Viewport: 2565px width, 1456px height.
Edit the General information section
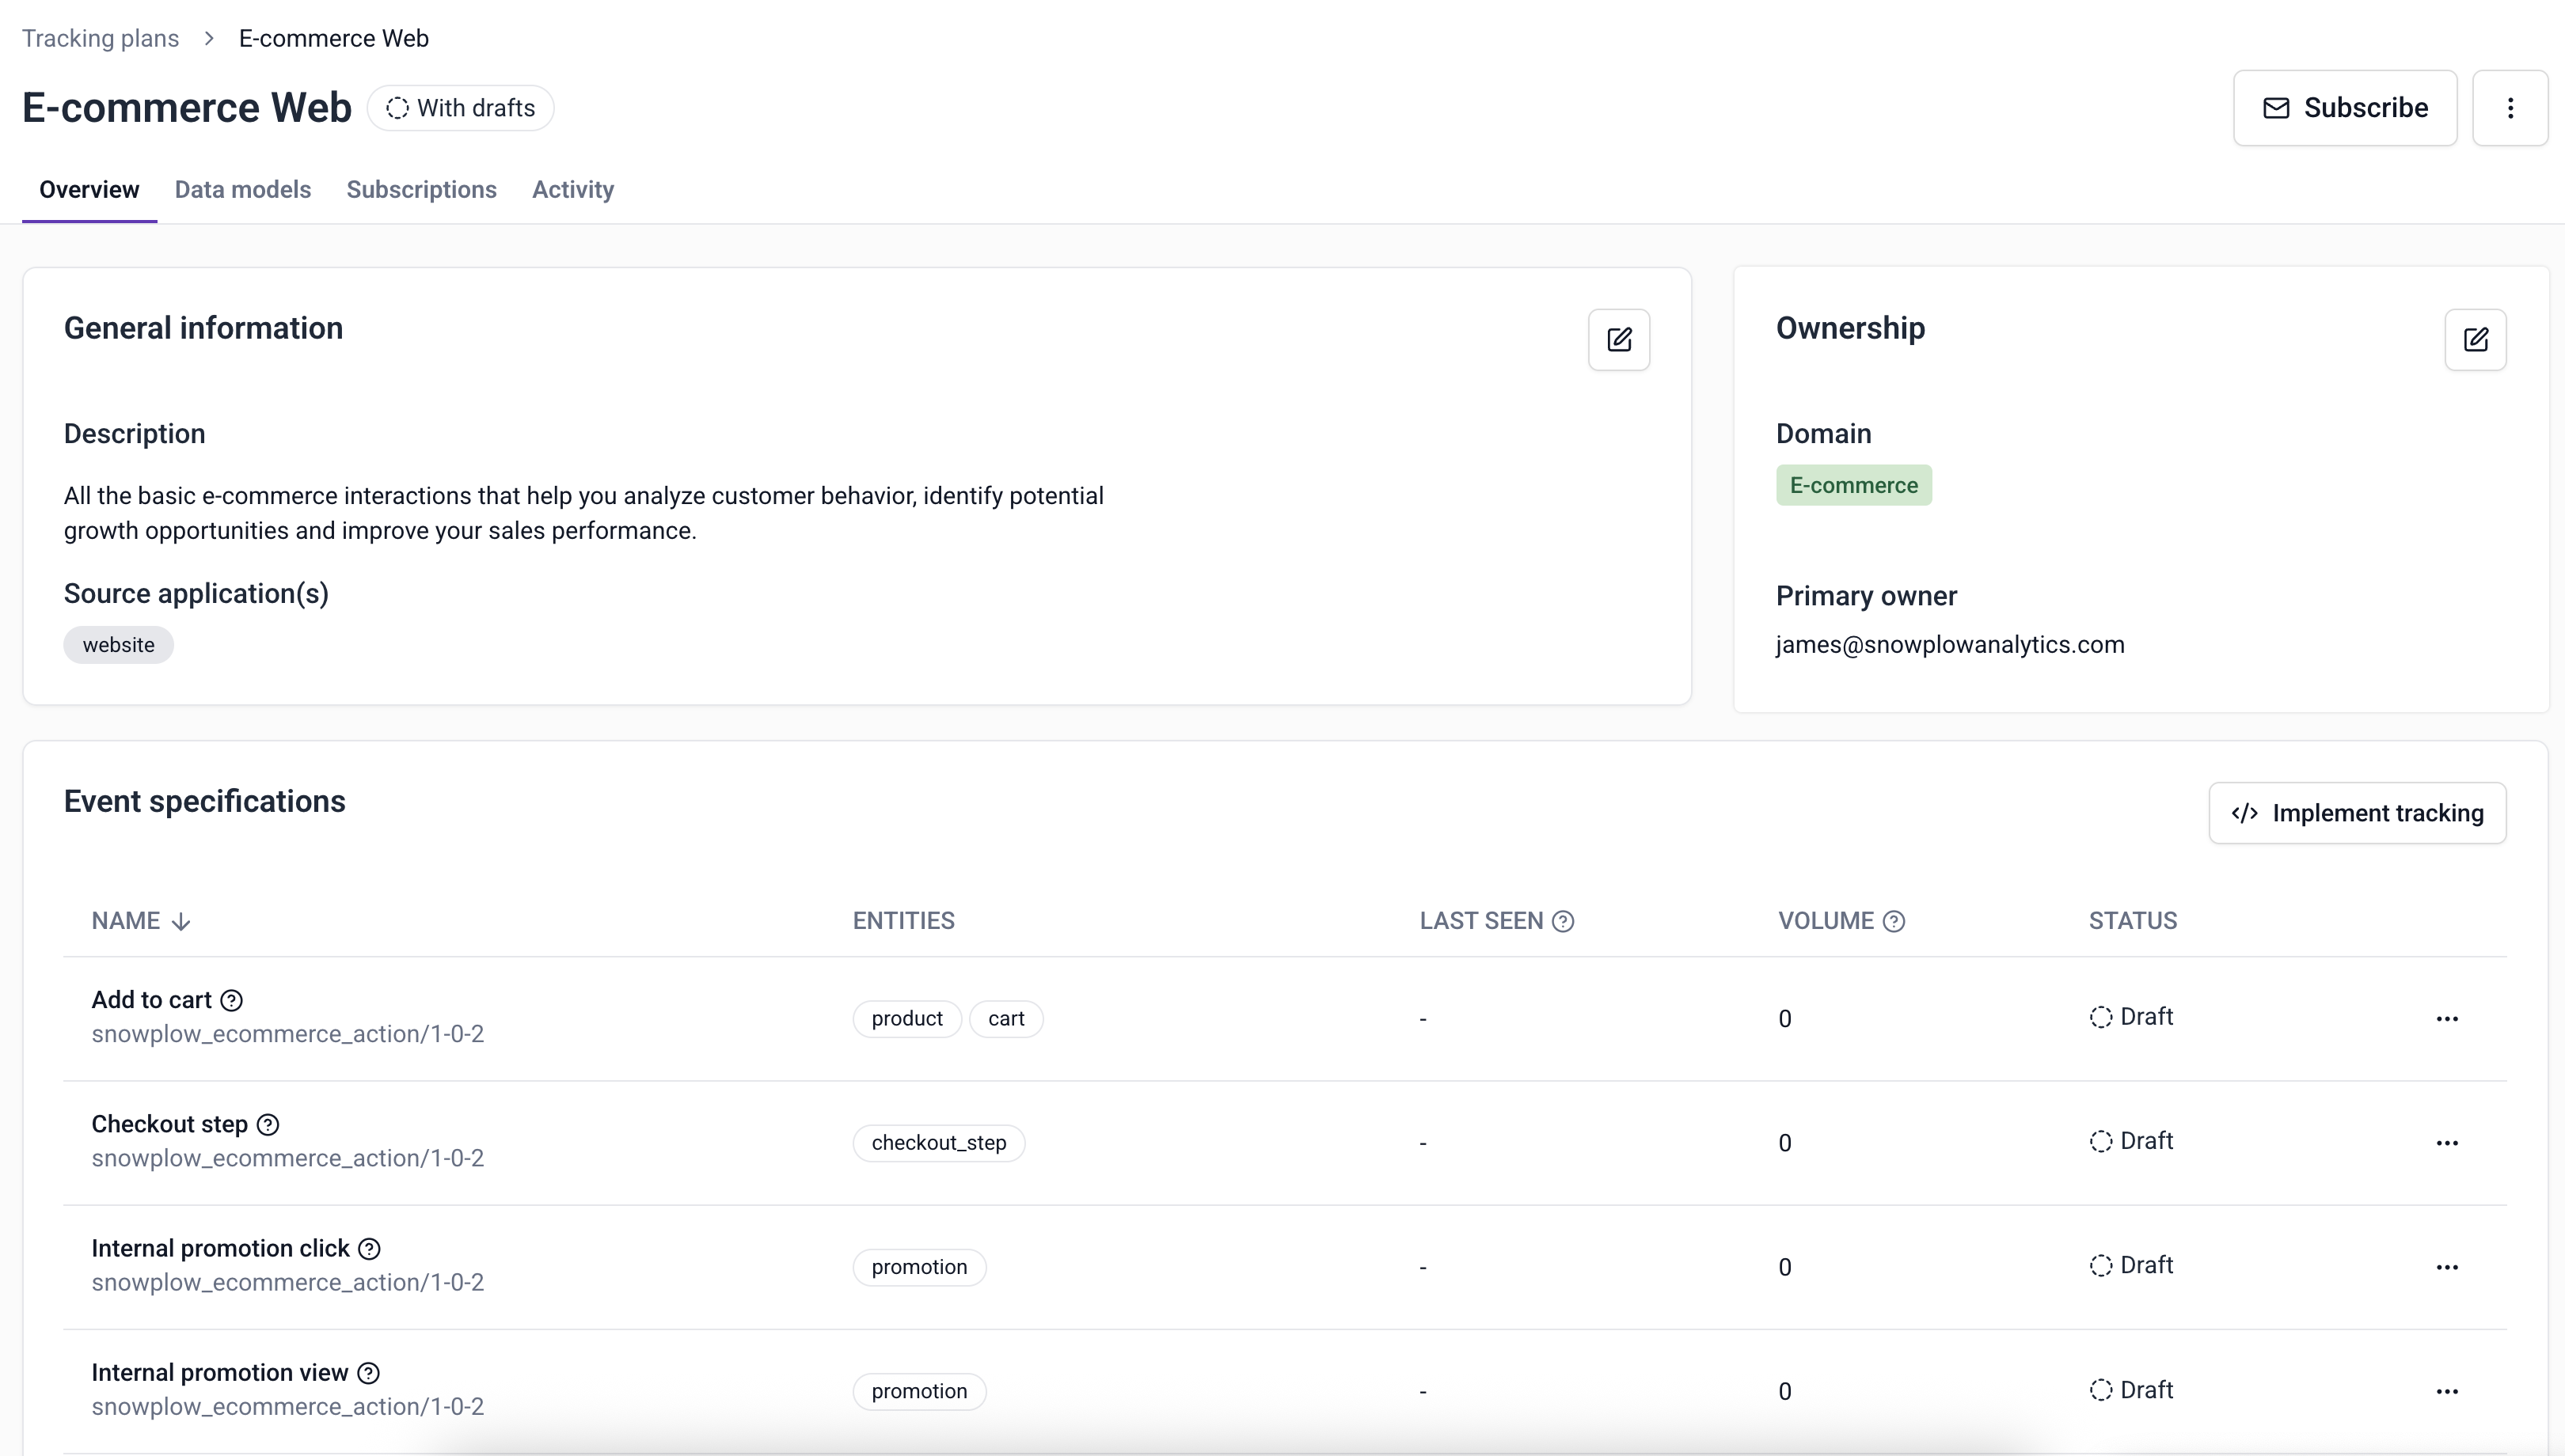point(1619,340)
